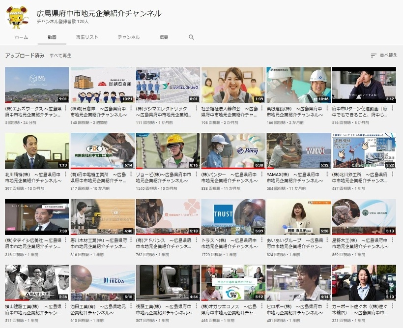Click the すべて再生 play all link
The width and height of the screenshot is (403, 328).
(x=60, y=56)
